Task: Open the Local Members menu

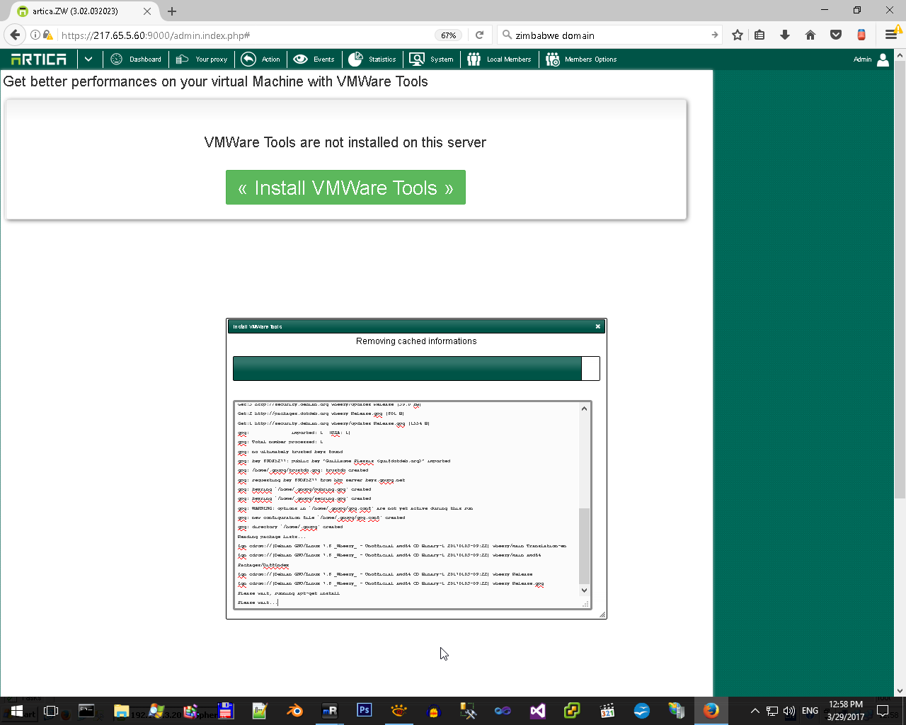Action: point(499,59)
